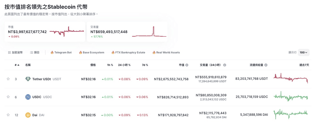
Task: Click the 交易量 chart in summary card
Action: [x=149, y=32]
